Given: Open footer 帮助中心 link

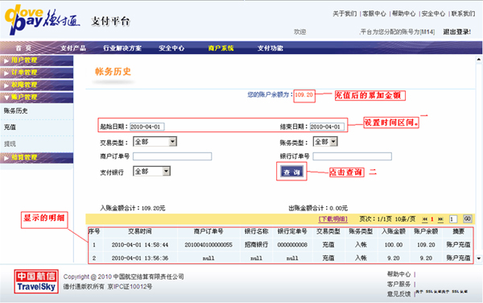Looking at the screenshot, I should coord(399,274).
